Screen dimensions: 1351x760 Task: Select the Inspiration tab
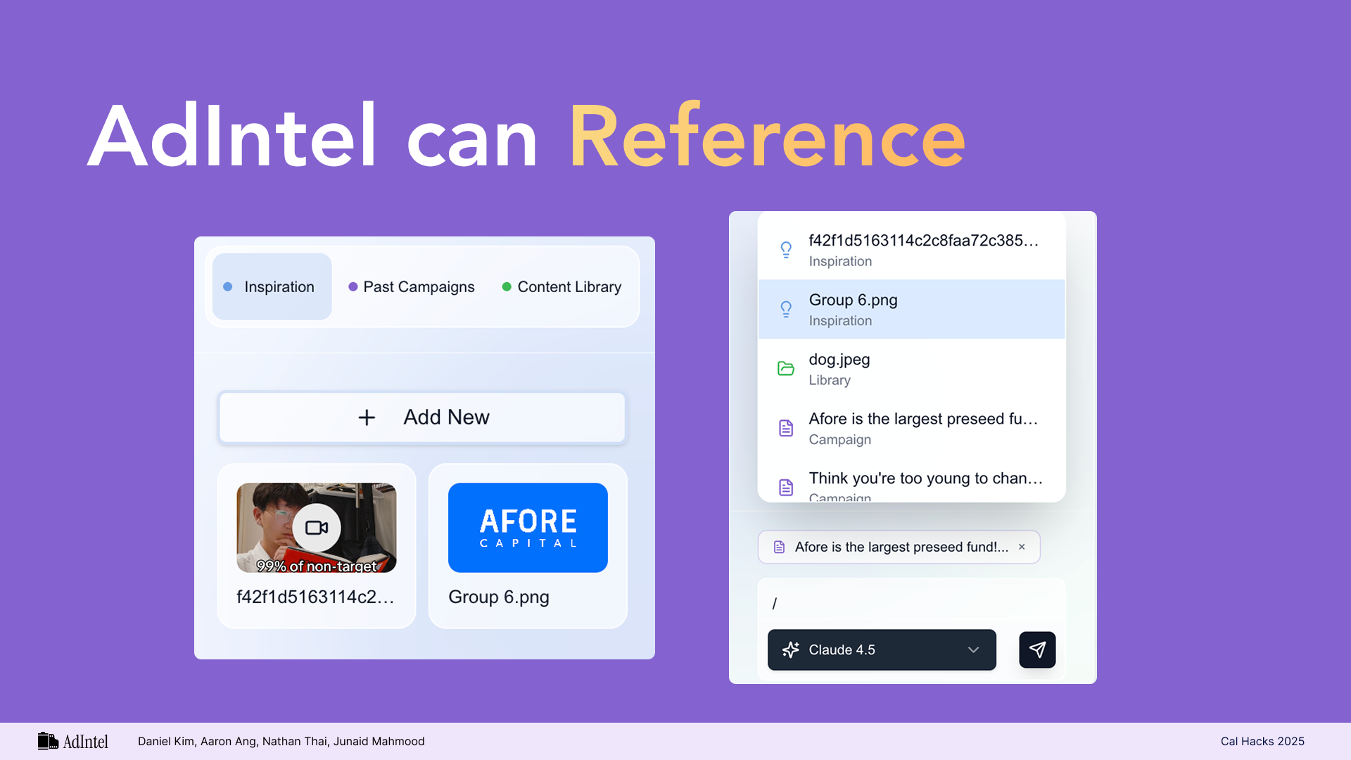tap(272, 286)
